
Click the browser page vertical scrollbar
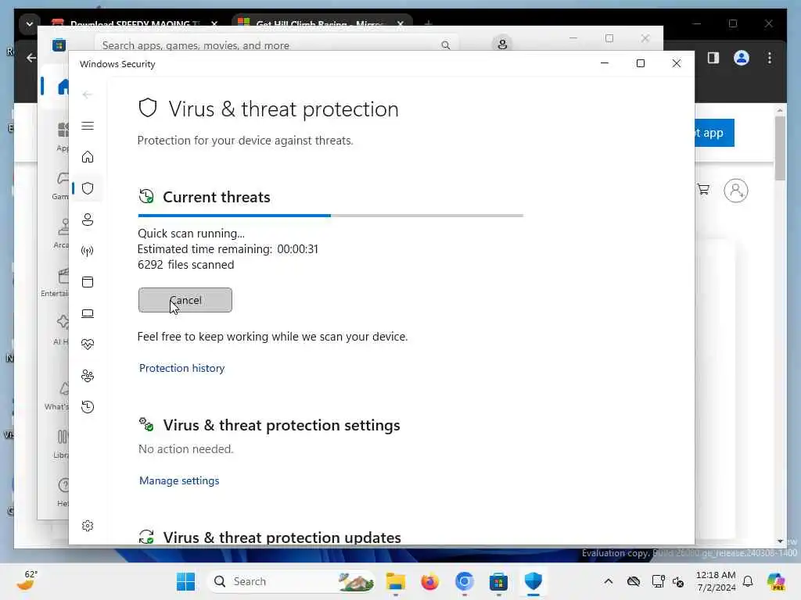pos(780,148)
